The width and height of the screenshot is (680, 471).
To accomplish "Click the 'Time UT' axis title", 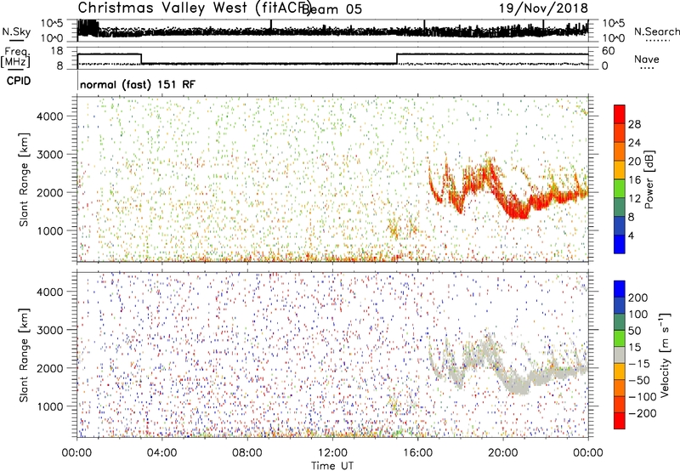I will coord(332,466).
